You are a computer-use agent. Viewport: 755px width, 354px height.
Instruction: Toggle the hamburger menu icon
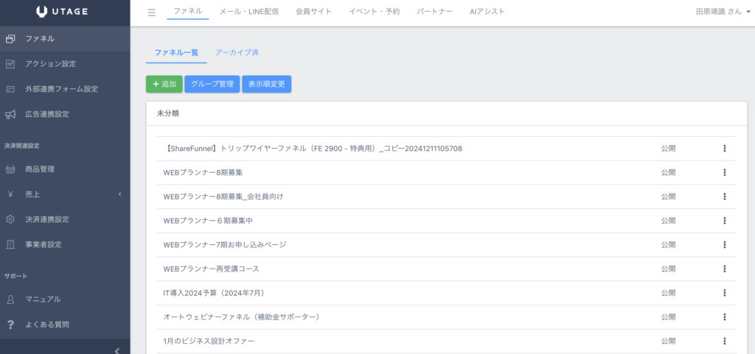[152, 13]
